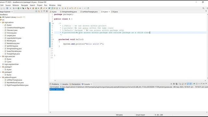Select Swap3Variable.java in Package Explorer
The height and width of the screenshot is (117, 208).
(14, 51)
